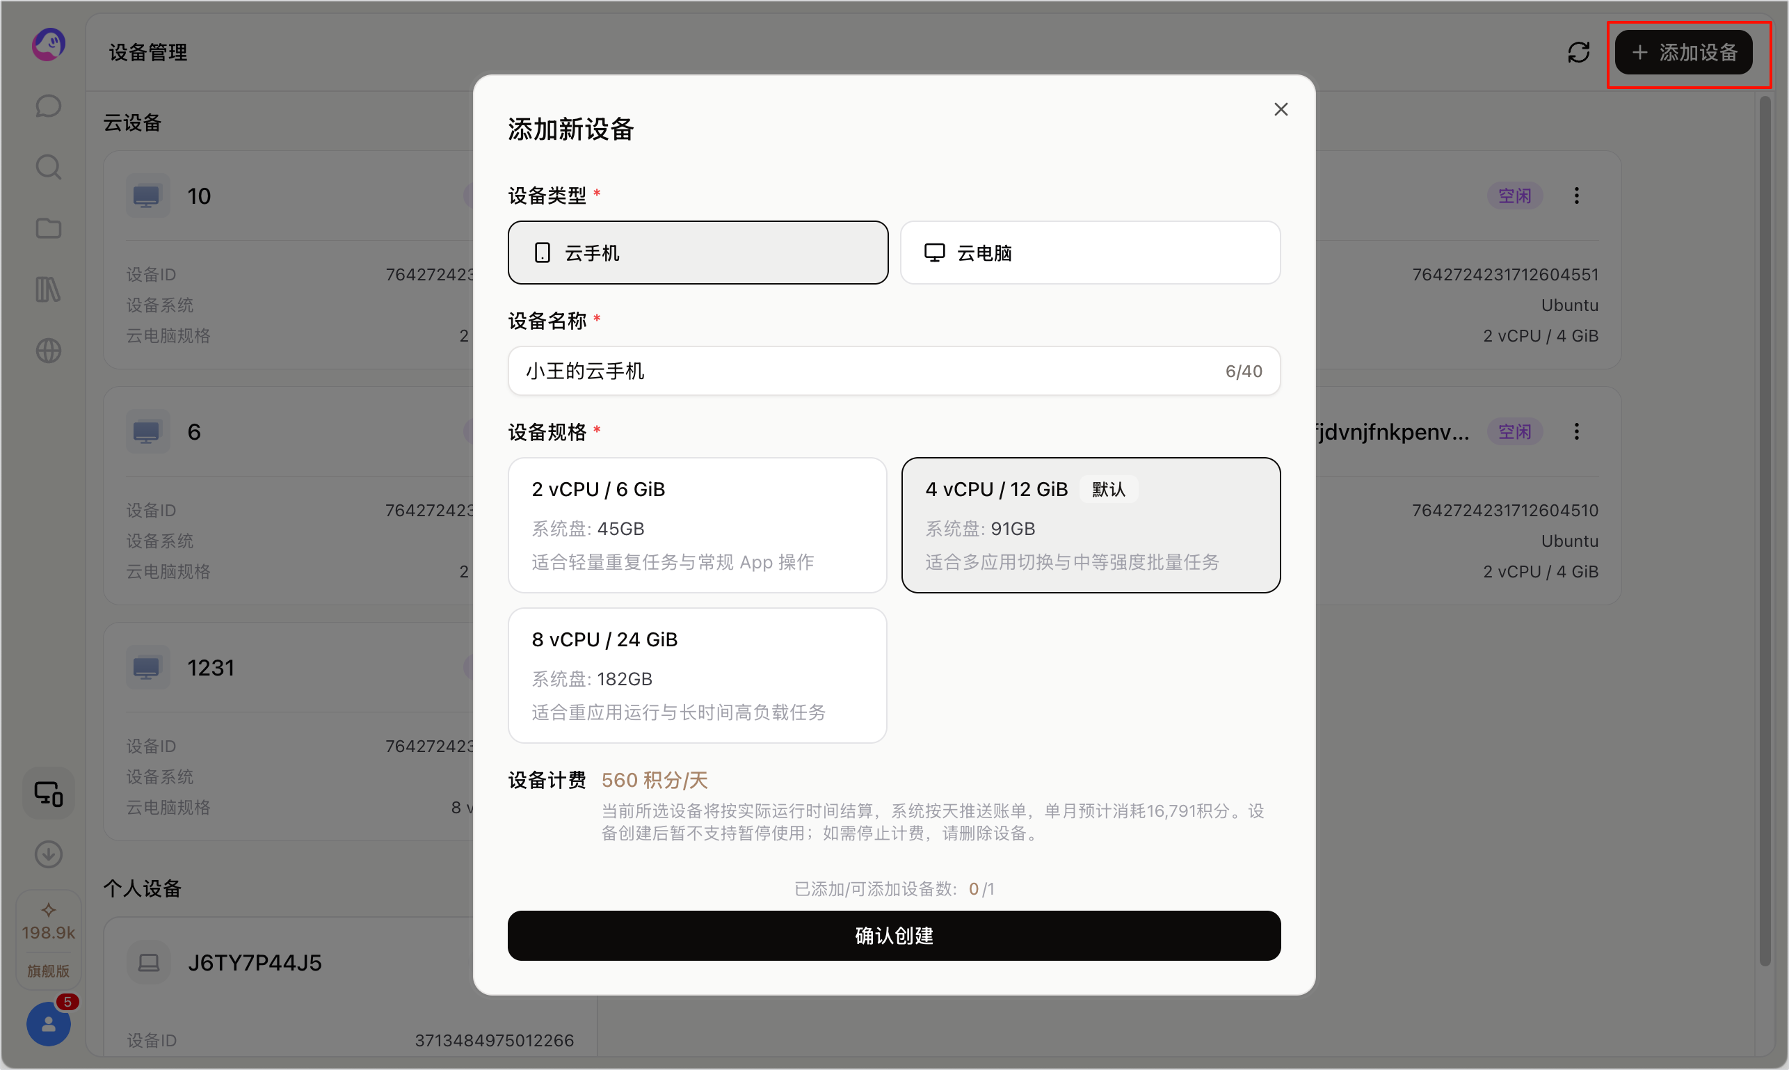The width and height of the screenshot is (1789, 1070).
Task: Click the 确认创建 button
Action: (894, 936)
